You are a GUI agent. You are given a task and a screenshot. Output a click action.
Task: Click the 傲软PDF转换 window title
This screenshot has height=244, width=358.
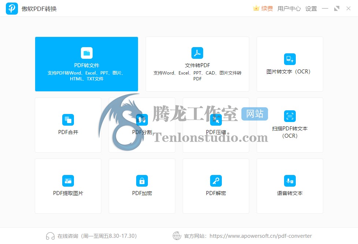(x=39, y=9)
